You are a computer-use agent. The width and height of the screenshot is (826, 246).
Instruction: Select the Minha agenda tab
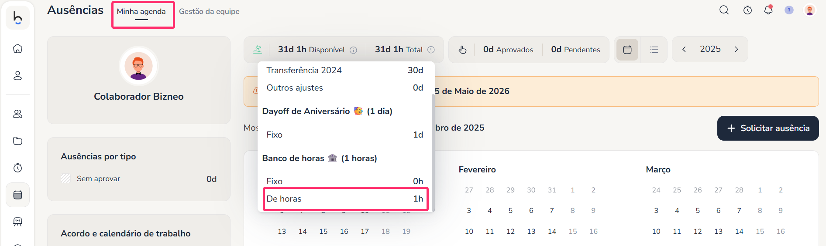pos(141,12)
